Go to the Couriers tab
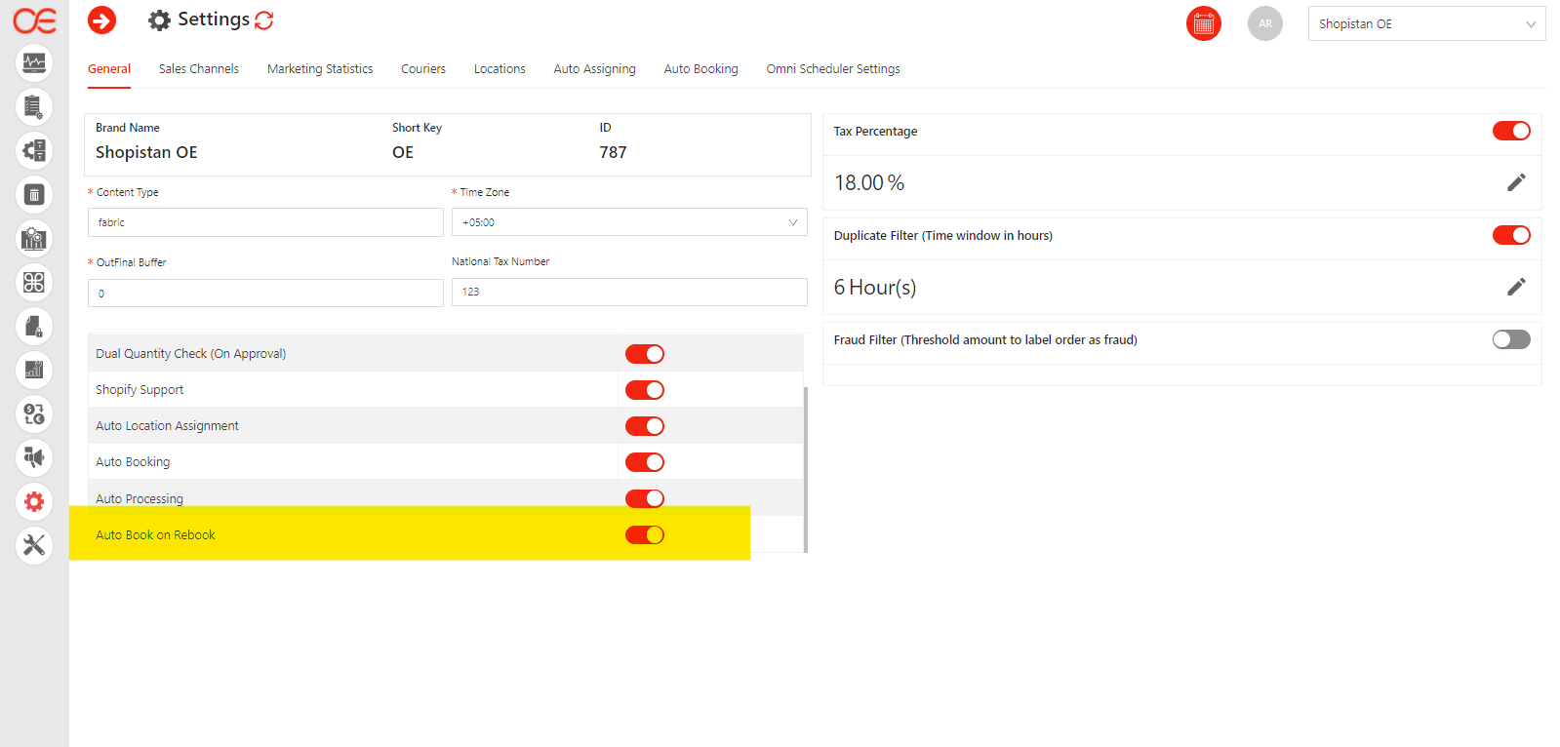Image resolution: width=1560 pixels, height=747 pixels. [422, 69]
